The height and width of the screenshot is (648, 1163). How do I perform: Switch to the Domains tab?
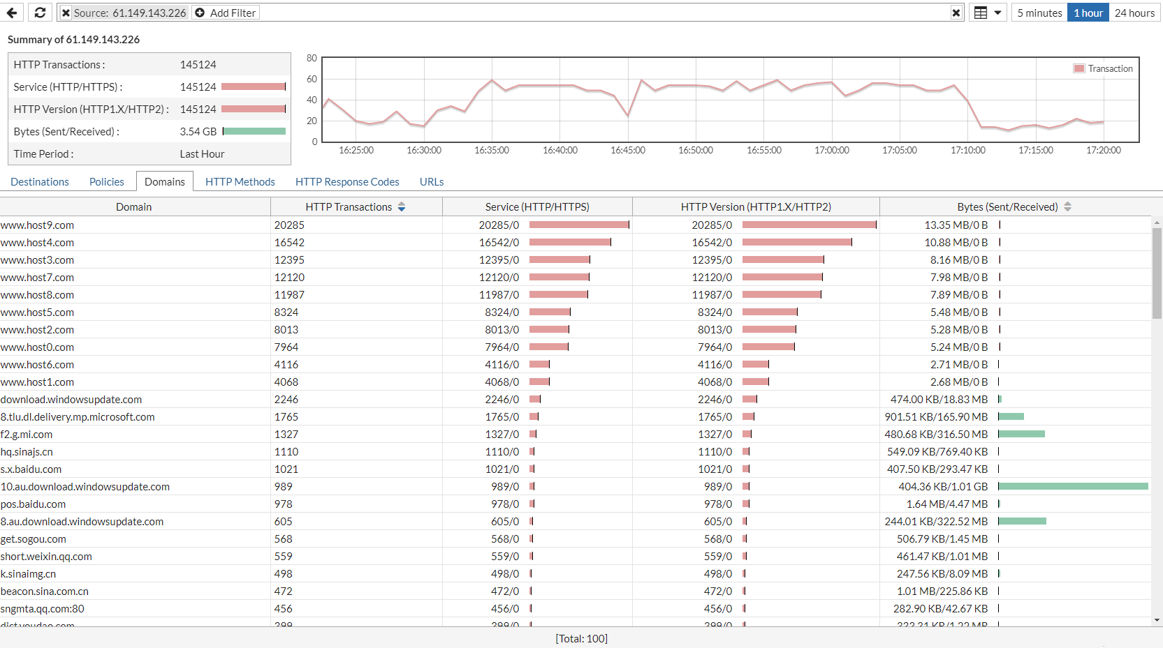tap(165, 181)
